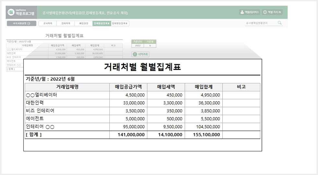Image resolution: width=318 pixels, height=175 pixels.
Task: Click the magnifier search icon
Action: pyautogui.click(x=279, y=23)
